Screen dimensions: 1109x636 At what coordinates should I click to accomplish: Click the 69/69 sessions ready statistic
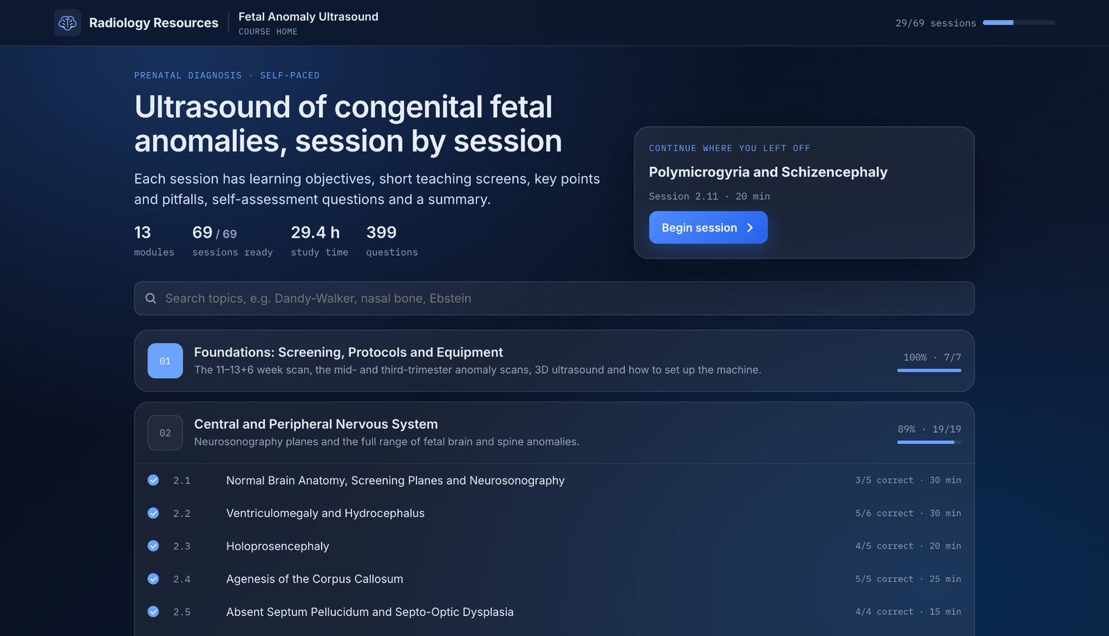[232, 240]
